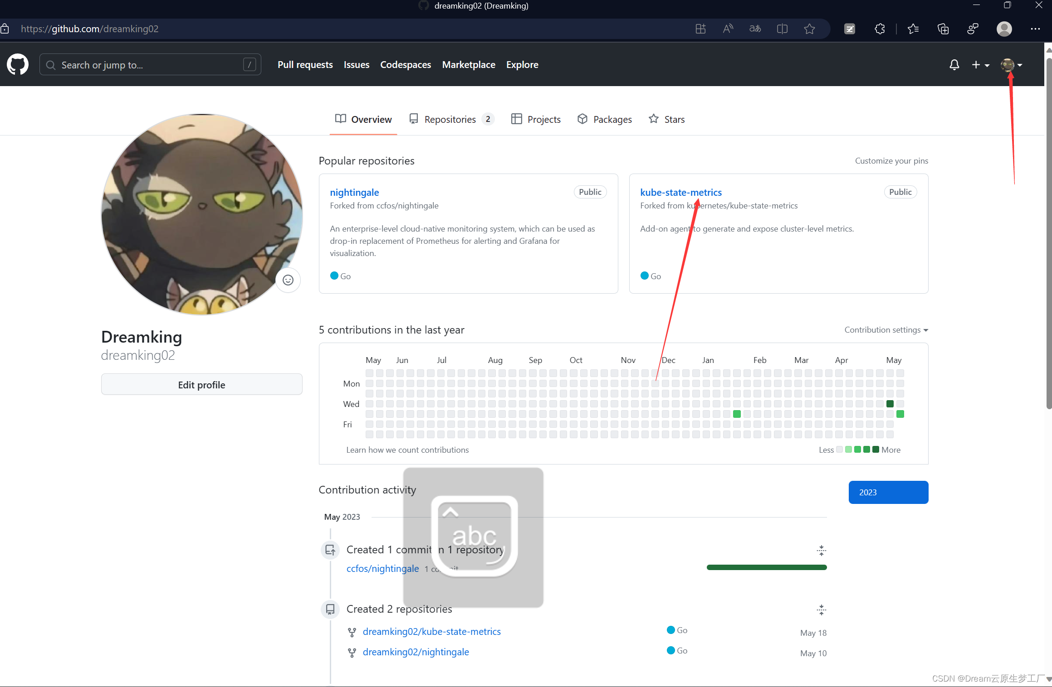Click the dark green contribution square
Image resolution: width=1052 pixels, height=687 pixels.
[890, 404]
